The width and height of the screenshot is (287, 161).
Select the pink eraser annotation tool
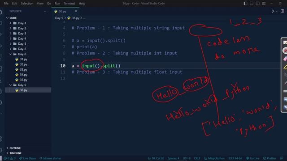pyautogui.click(x=285, y=59)
